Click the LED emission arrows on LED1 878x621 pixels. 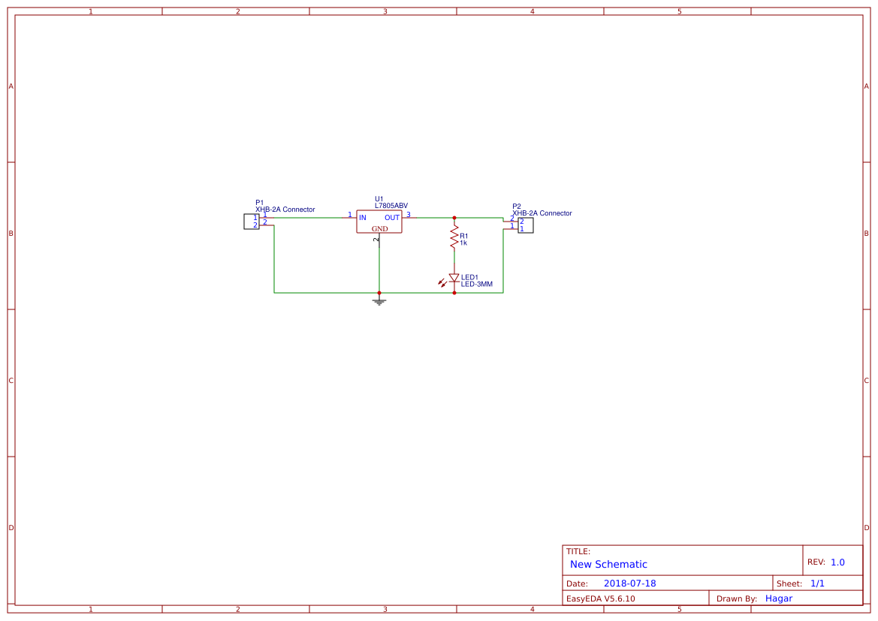442,282
